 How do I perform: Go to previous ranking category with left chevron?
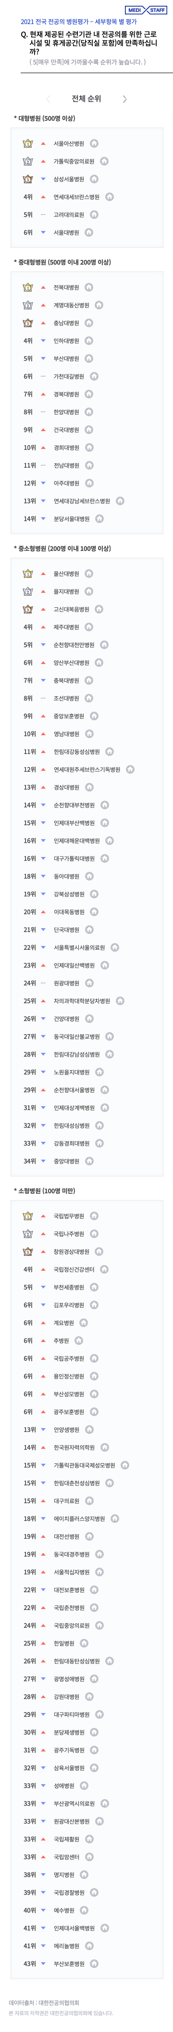(49, 99)
